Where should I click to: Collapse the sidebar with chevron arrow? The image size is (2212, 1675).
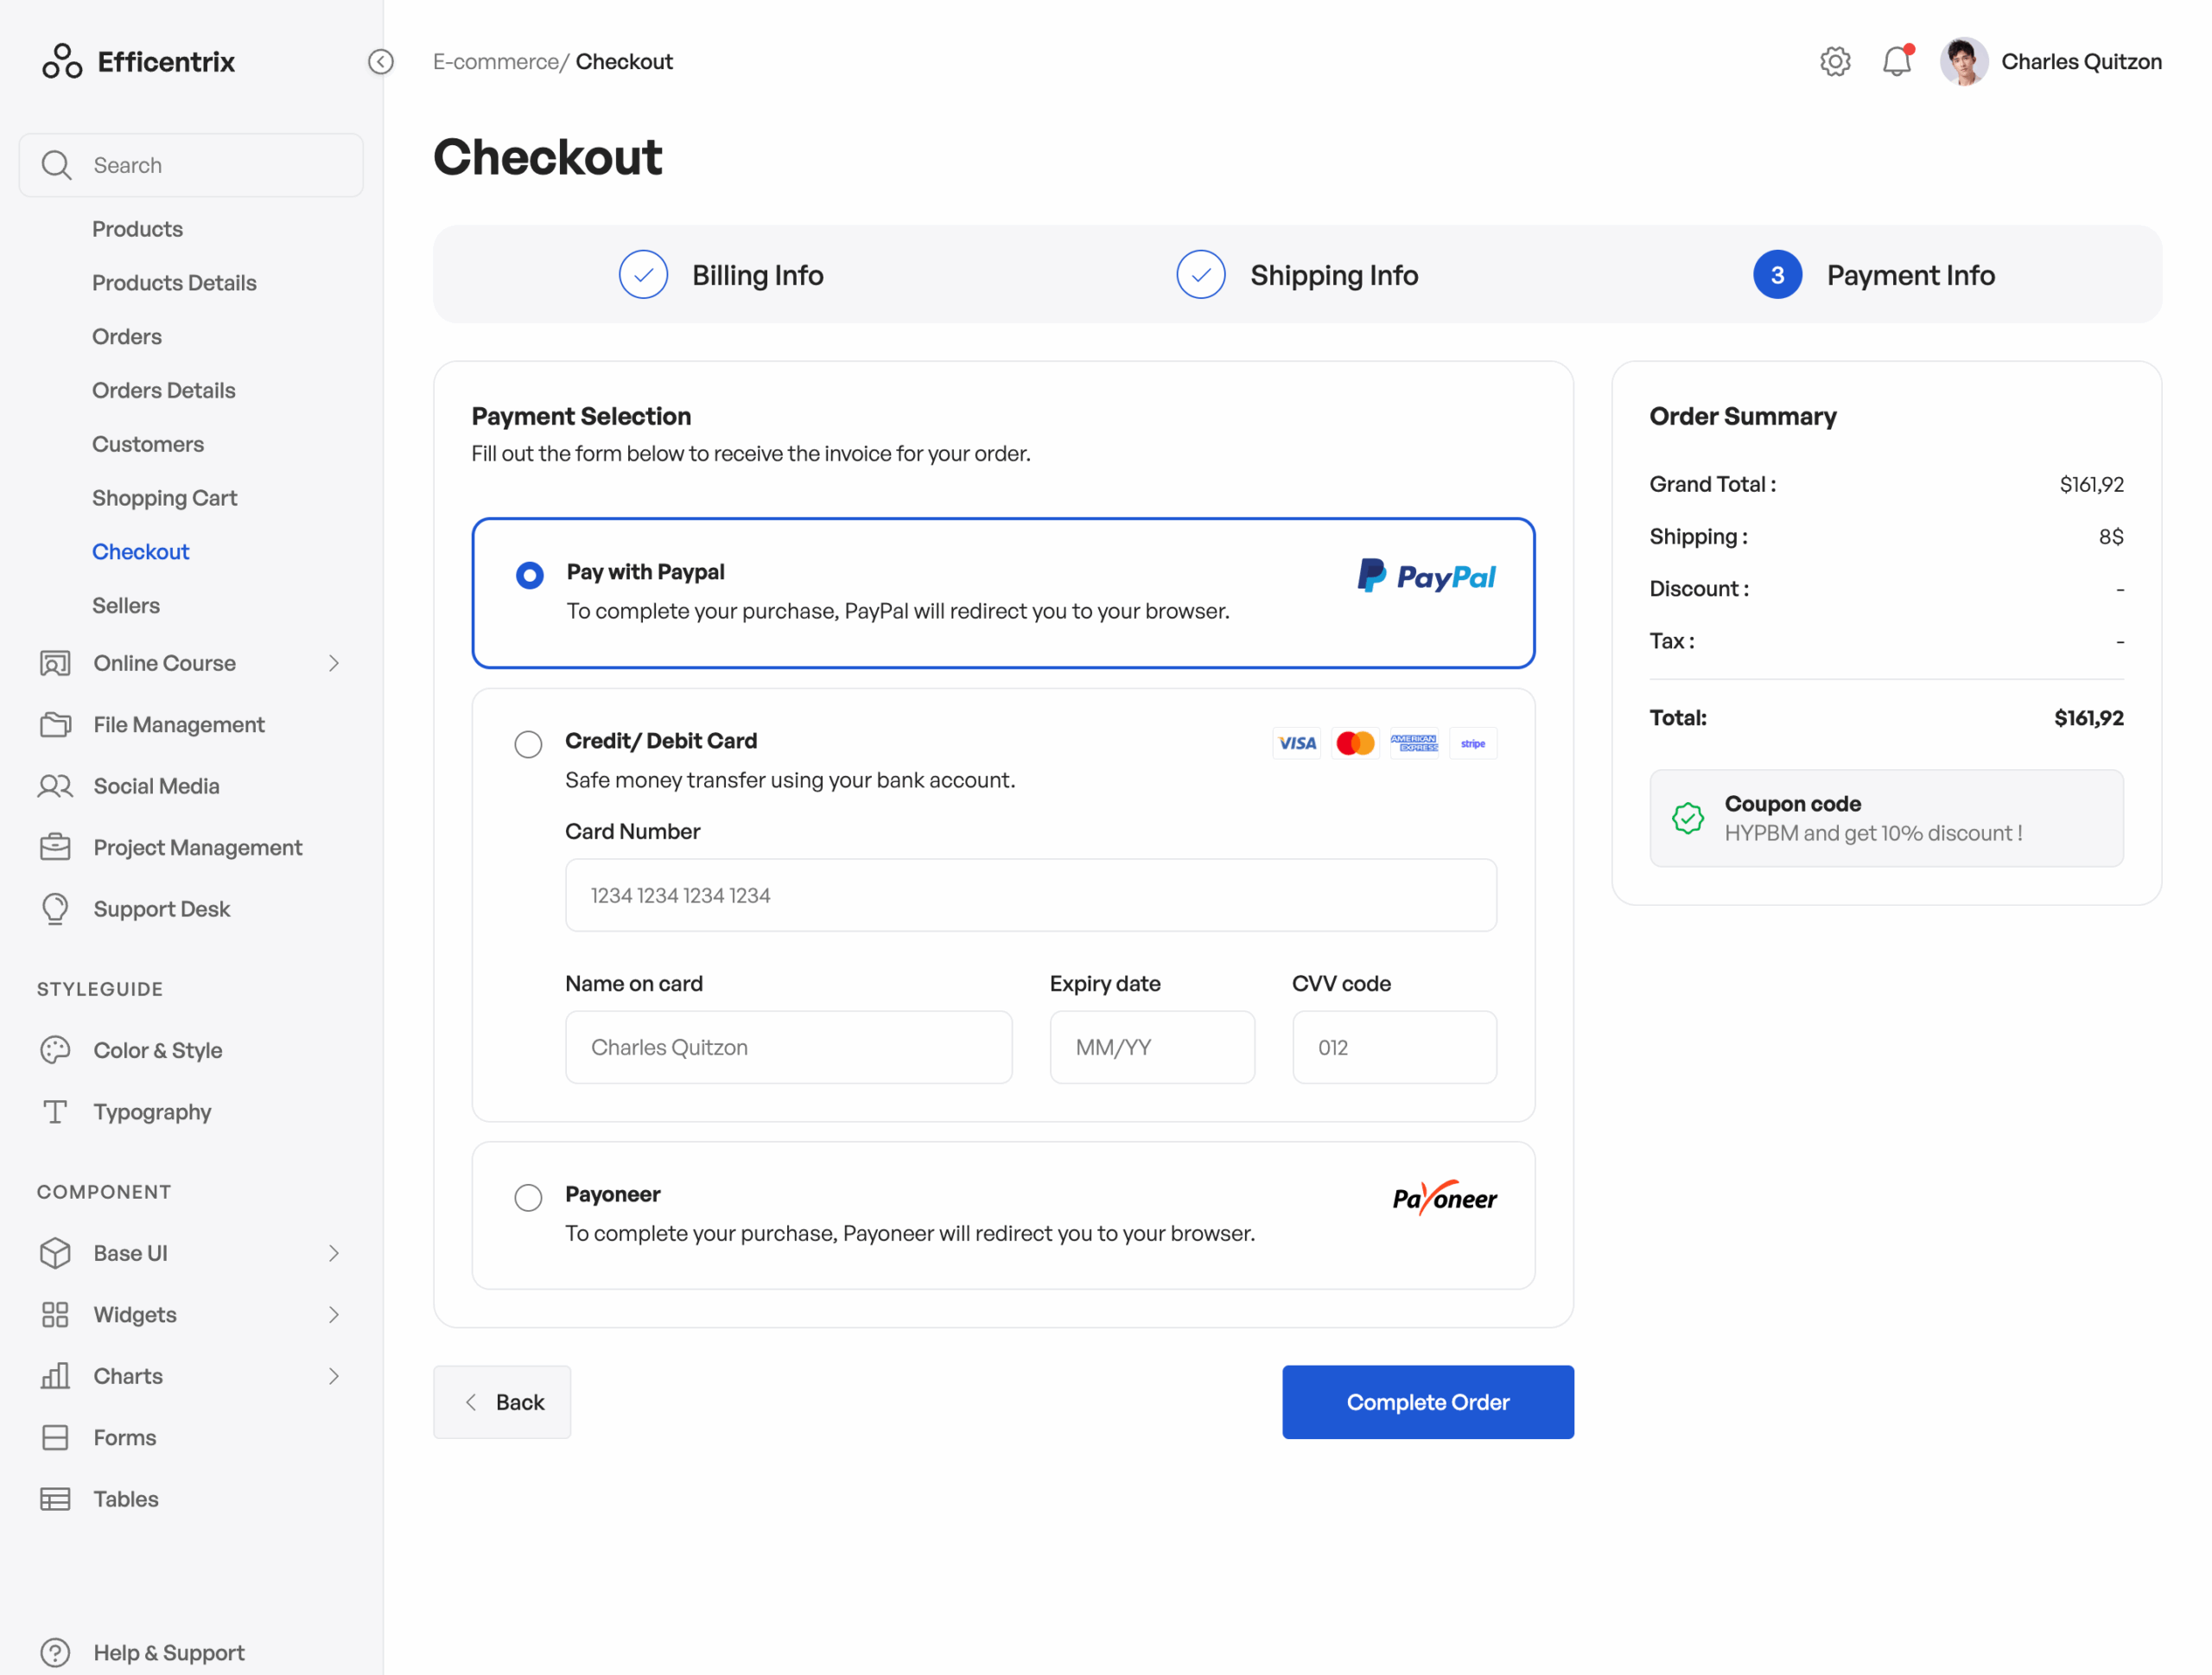coord(381,61)
